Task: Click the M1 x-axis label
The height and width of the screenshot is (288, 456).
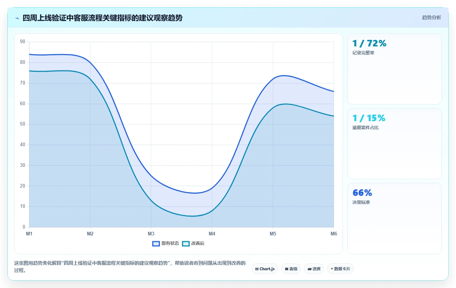Action: [29, 234]
